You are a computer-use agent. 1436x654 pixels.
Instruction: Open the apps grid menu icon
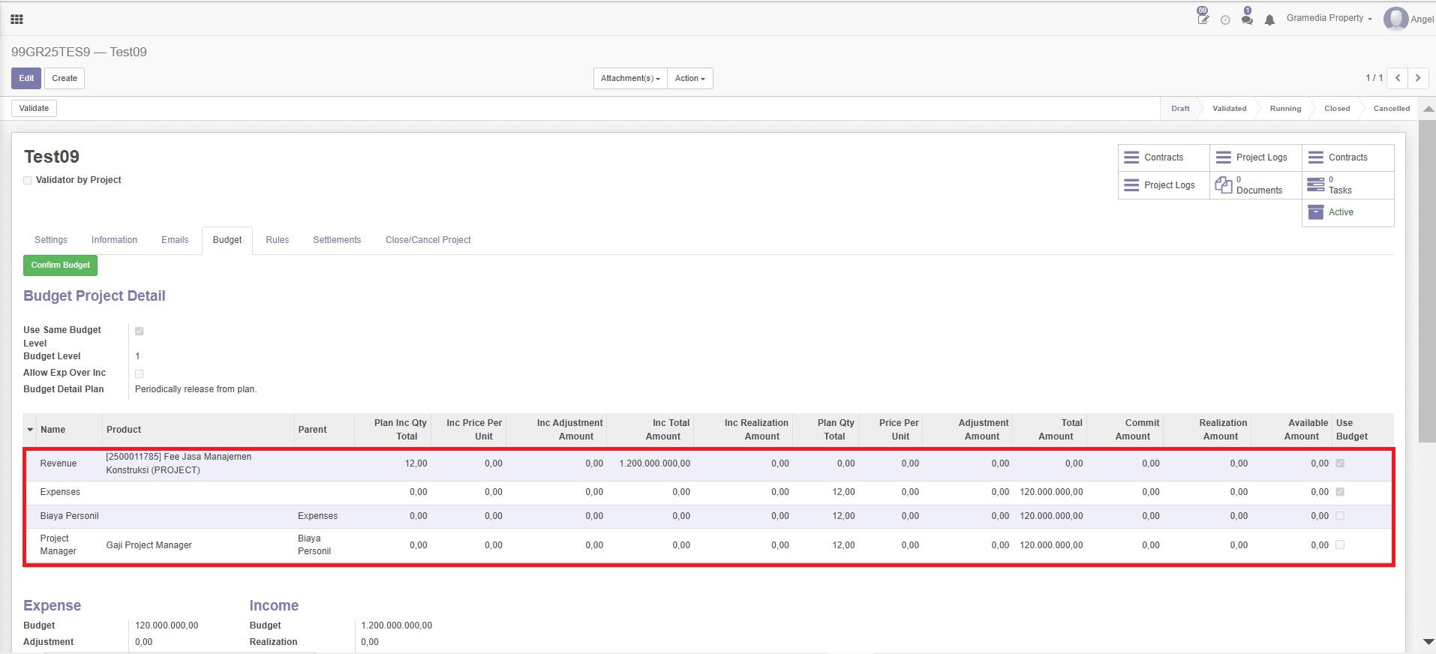(17, 19)
